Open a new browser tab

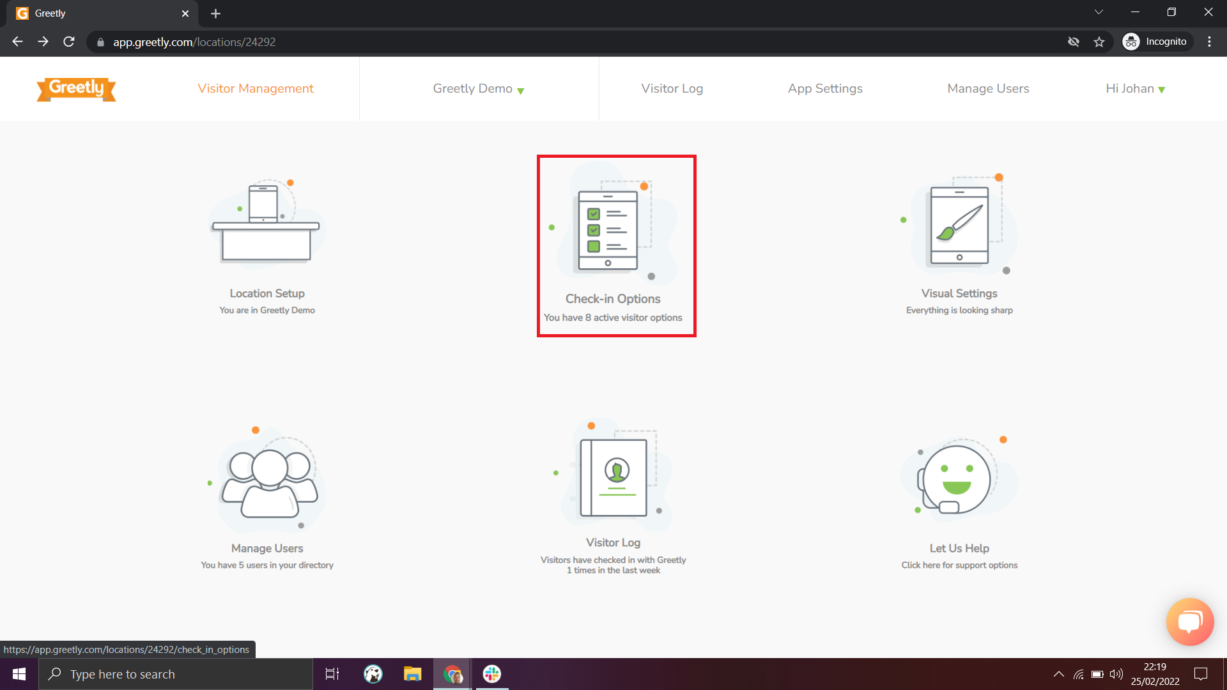[x=215, y=13]
